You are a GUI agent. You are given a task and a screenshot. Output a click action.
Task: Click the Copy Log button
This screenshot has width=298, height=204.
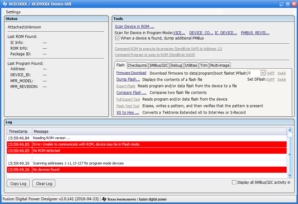tap(18, 183)
